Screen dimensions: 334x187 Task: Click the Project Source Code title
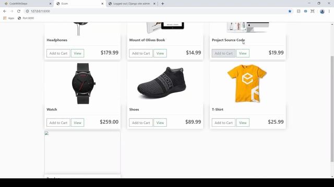[x=229, y=40]
